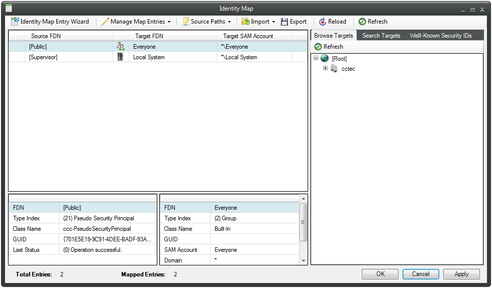Click the Export floppy disk icon
Screen dimensions: 492x288
coord(284,22)
